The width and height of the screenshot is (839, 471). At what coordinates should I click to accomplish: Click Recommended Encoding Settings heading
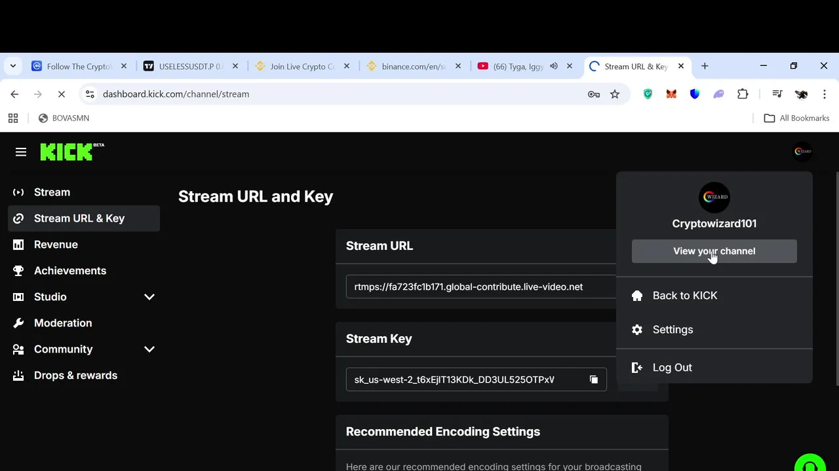pos(443,432)
